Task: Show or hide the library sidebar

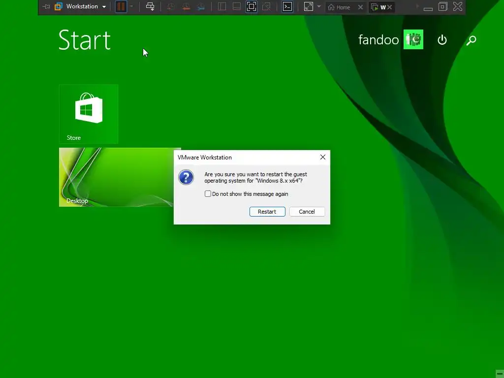Action: [x=222, y=7]
